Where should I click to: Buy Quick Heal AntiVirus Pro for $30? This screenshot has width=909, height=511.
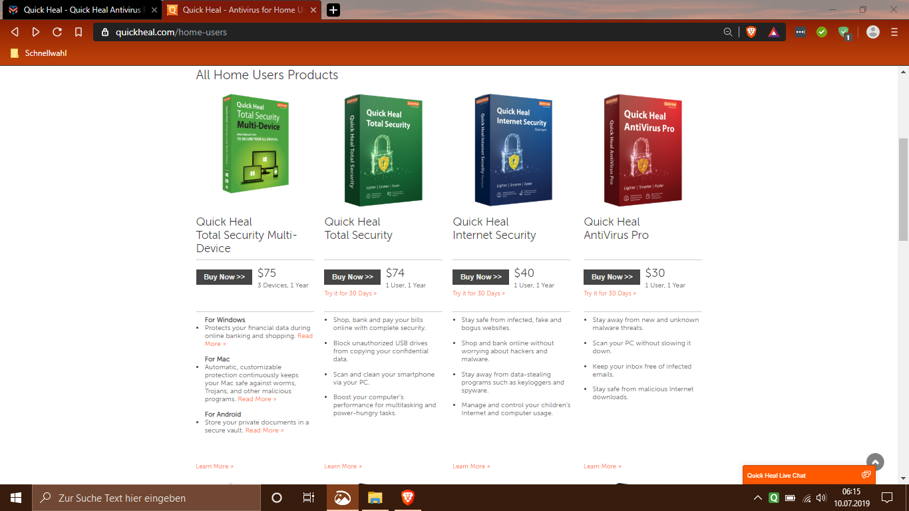click(612, 277)
